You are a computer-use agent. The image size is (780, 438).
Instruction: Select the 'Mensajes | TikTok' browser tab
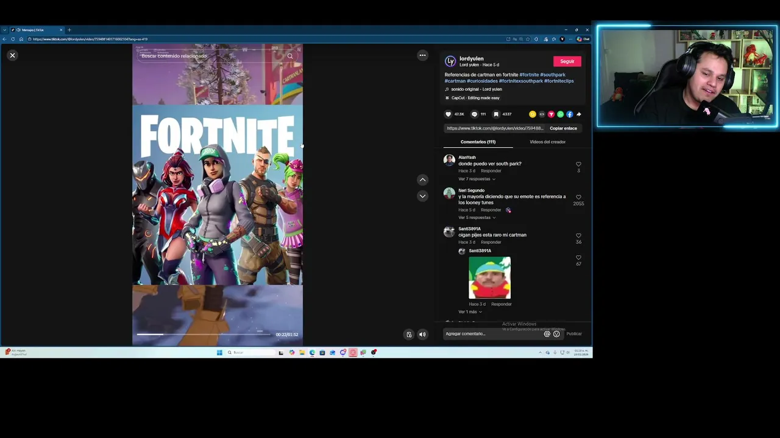coord(37,30)
